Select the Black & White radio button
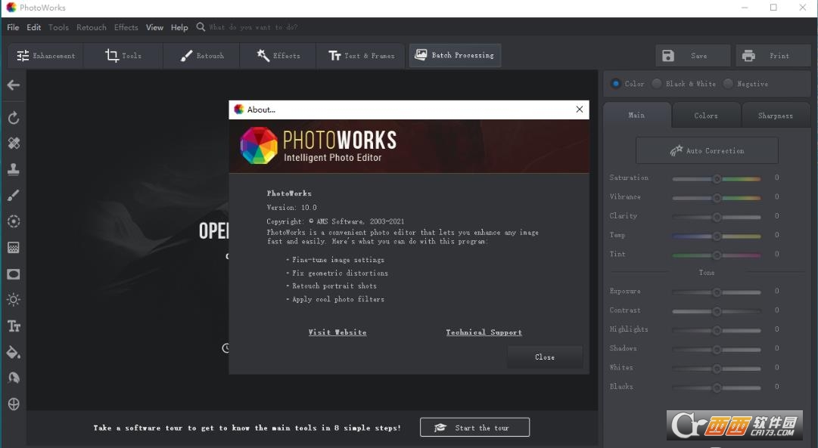Viewport: 818px width, 448px height. pos(657,83)
